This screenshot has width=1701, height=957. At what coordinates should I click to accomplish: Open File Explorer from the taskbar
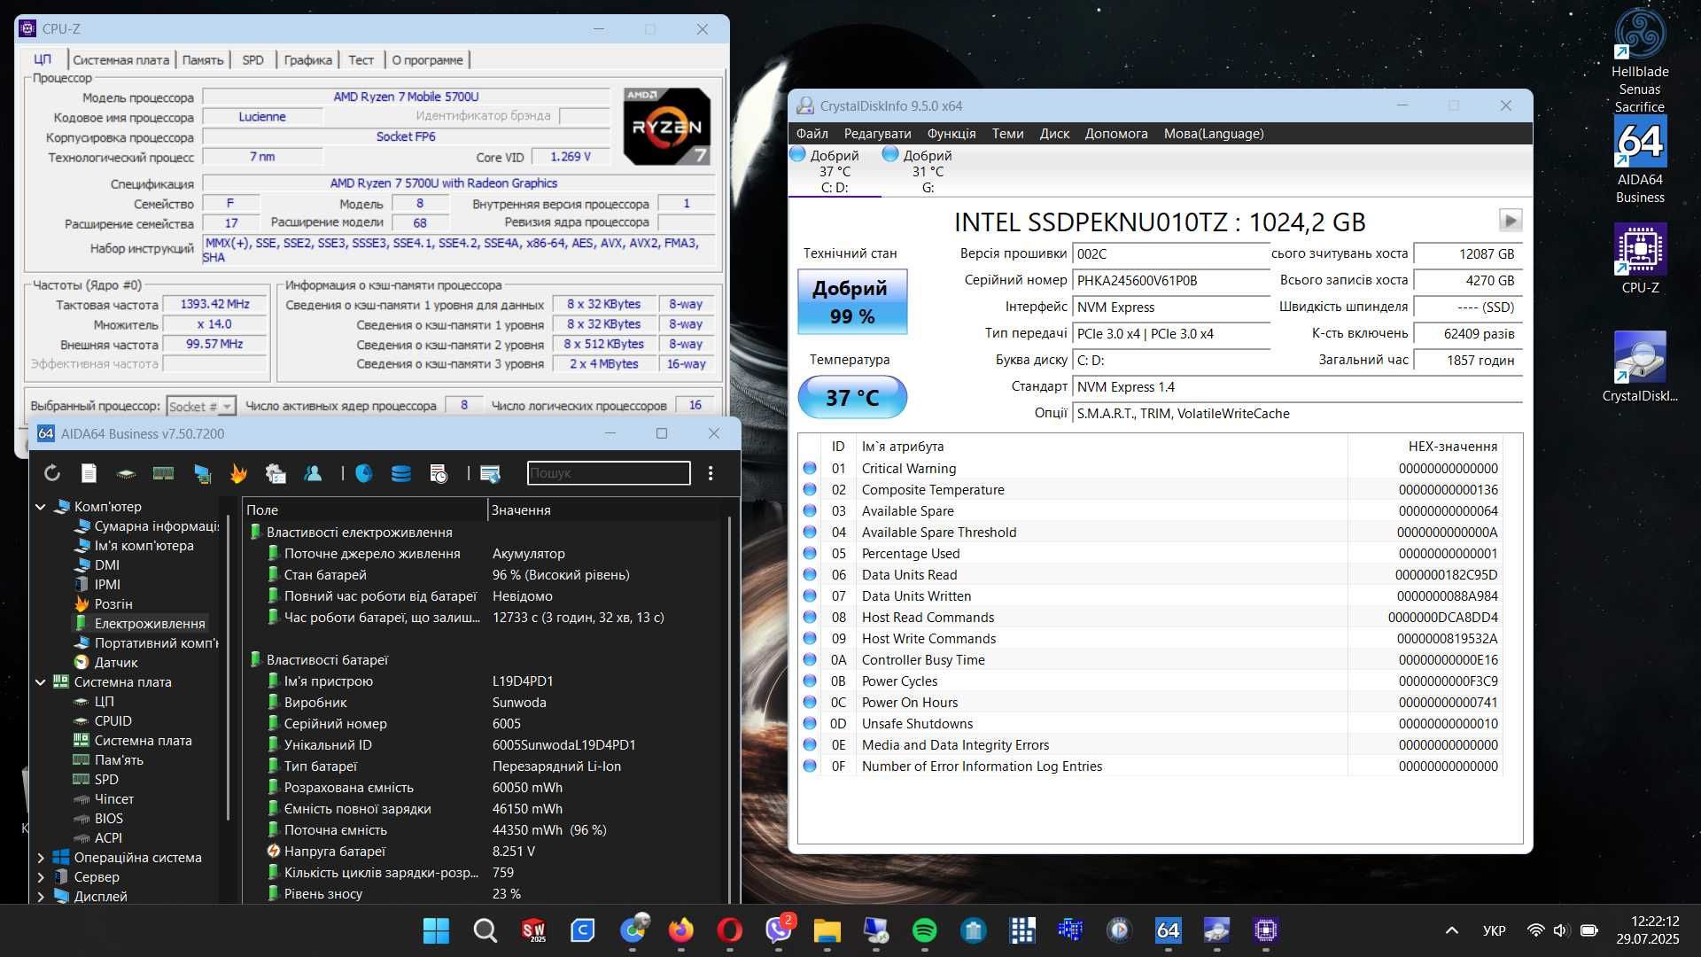827,930
